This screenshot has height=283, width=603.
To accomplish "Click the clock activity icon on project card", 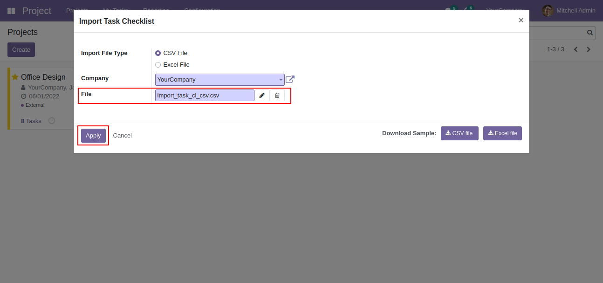I will (x=52, y=121).
